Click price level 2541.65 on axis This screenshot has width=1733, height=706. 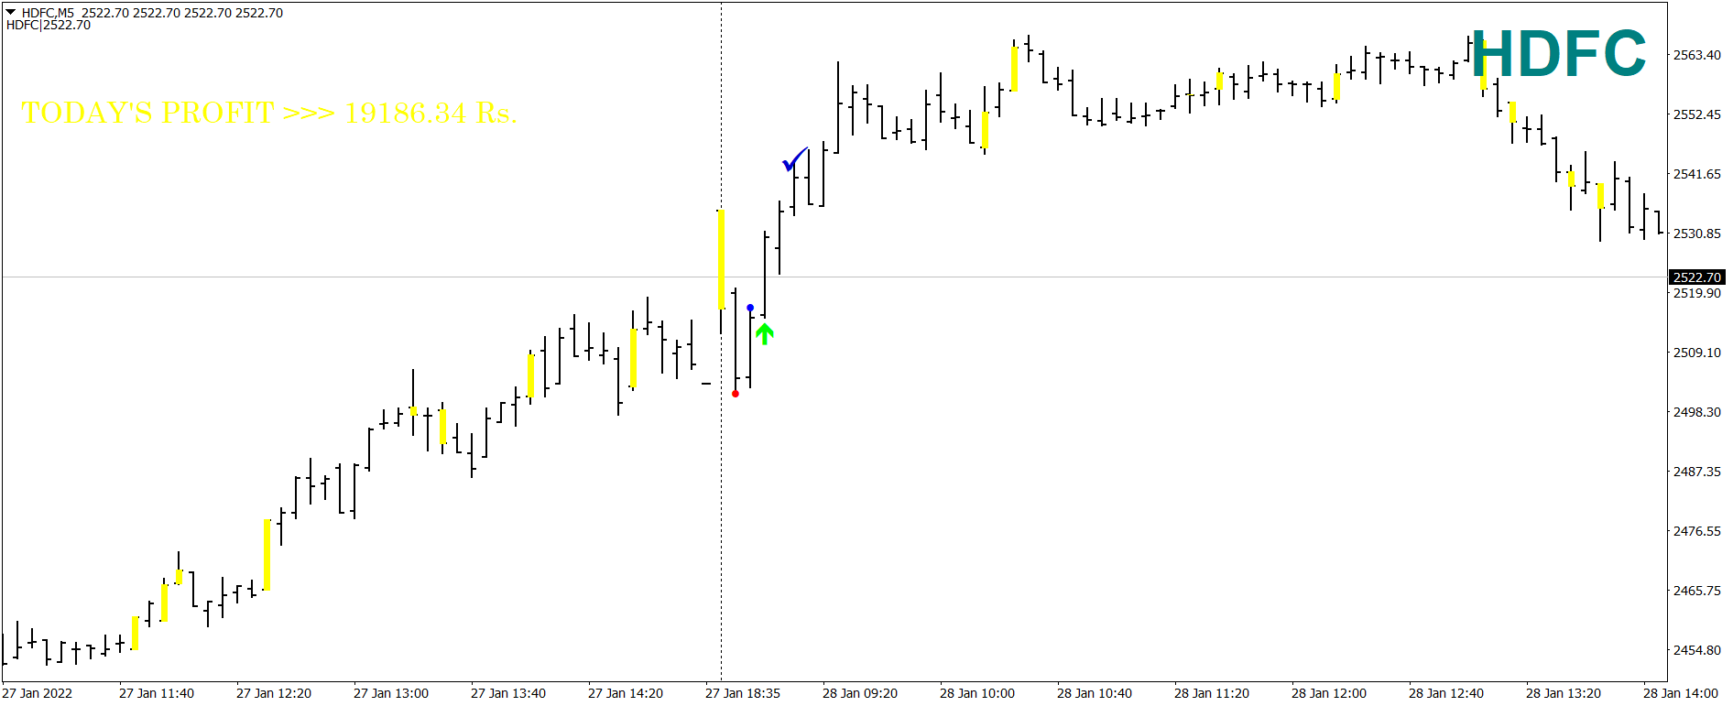tap(1697, 174)
